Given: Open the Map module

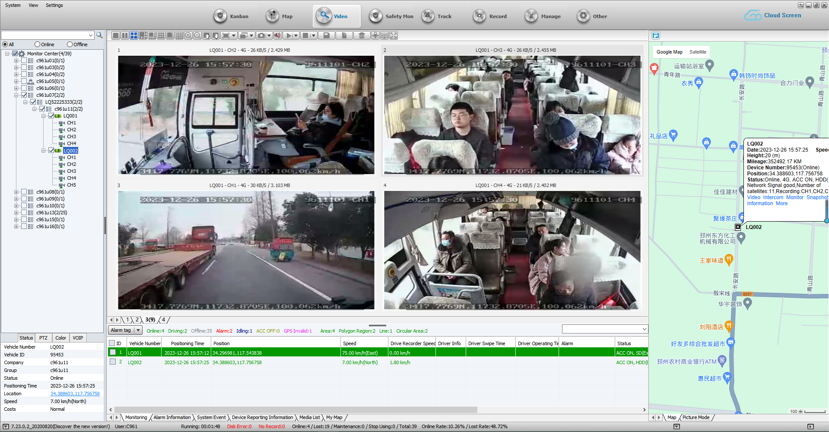Looking at the screenshot, I should pyautogui.click(x=280, y=16).
